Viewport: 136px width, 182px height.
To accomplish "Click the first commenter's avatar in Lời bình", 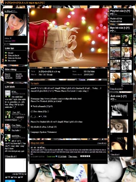I will point(8,93).
